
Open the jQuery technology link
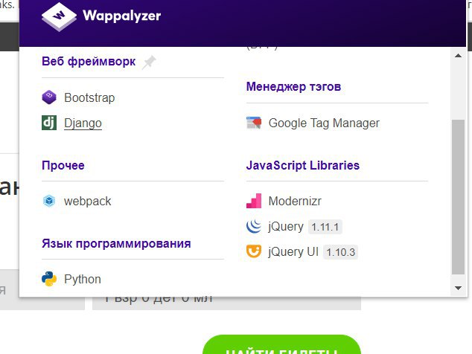(286, 227)
